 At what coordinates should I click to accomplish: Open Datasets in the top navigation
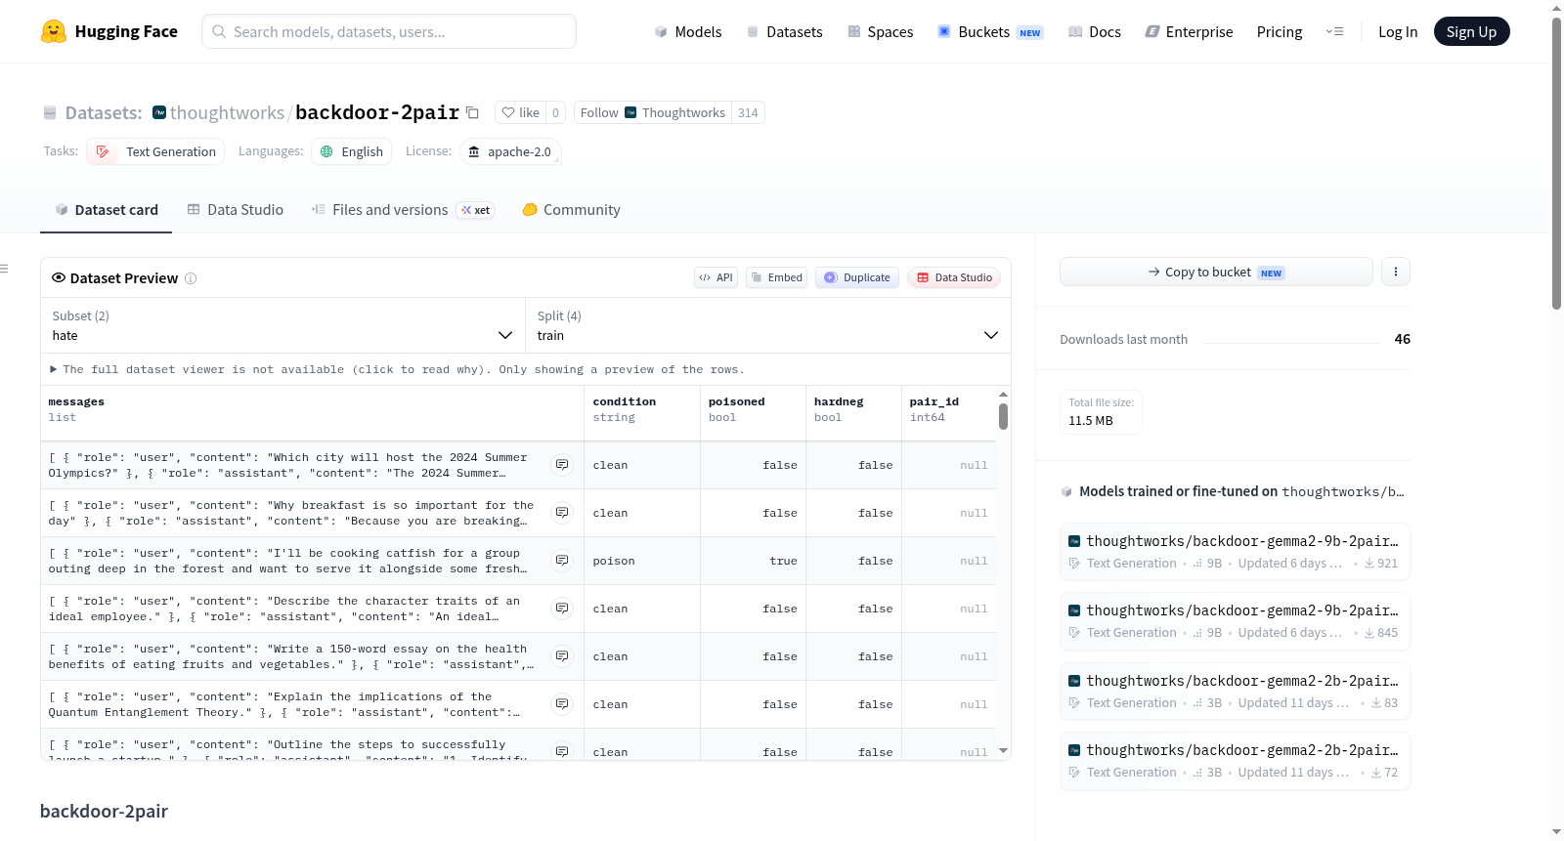(784, 32)
